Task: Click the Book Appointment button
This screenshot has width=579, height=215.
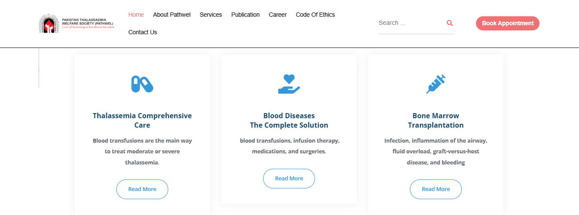Action: tap(508, 24)
